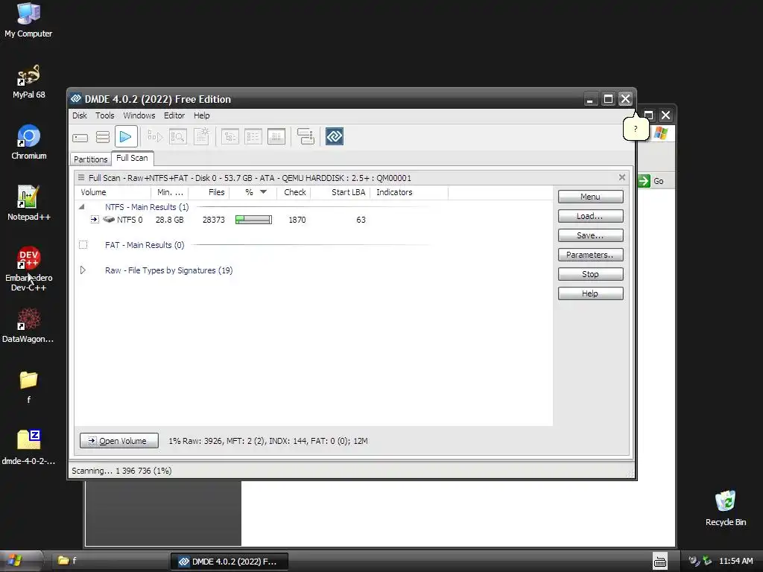Select the 28.8 GB size cell
This screenshot has height=572, width=763.
click(x=169, y=220)
